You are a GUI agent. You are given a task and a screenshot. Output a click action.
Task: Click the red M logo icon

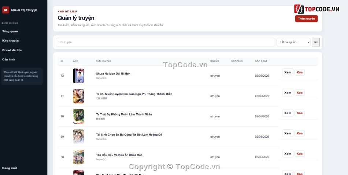pos(5,10)
